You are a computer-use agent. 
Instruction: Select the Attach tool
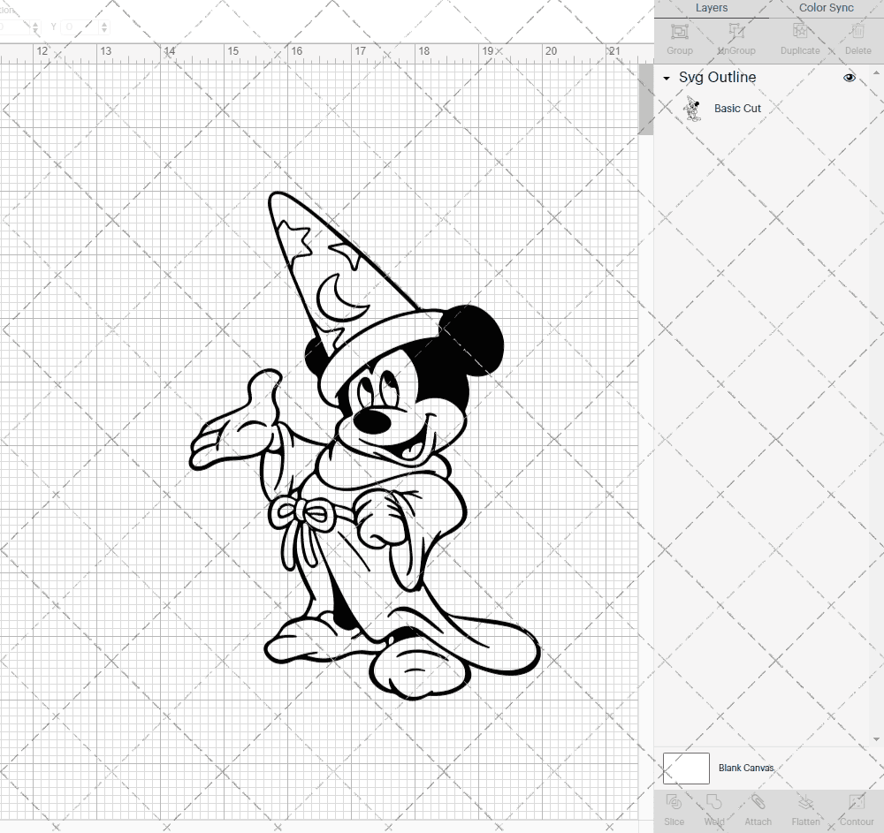(758, 808)
